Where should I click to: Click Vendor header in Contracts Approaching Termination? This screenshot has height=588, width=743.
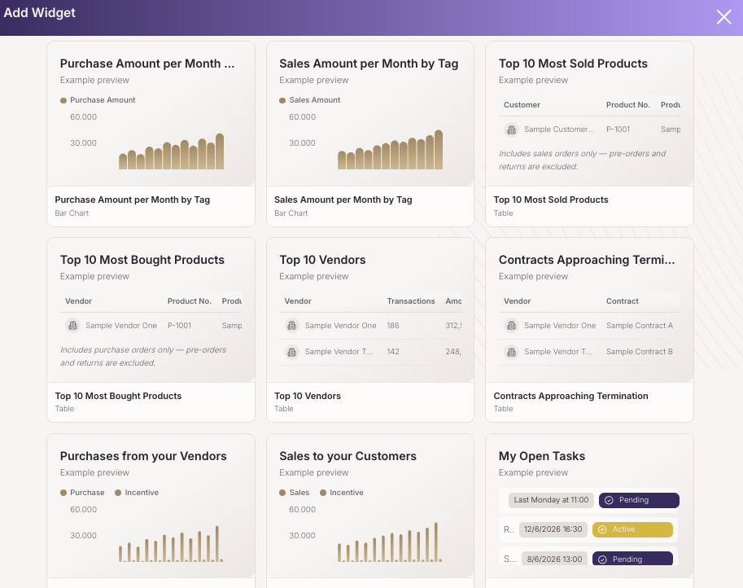click(x=517, y=301)
